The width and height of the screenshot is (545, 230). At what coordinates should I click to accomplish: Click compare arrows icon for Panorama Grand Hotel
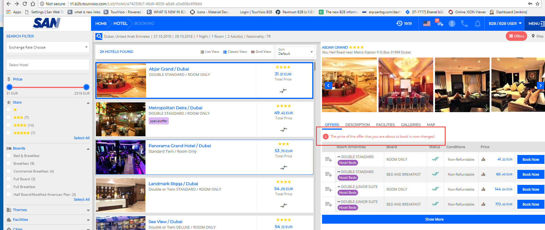tap(284, 167)
